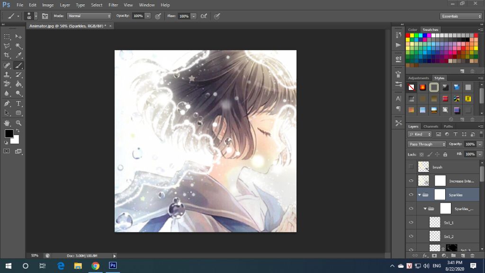
Task: Hide the Sparkles group
Action: tap(411, 195)
